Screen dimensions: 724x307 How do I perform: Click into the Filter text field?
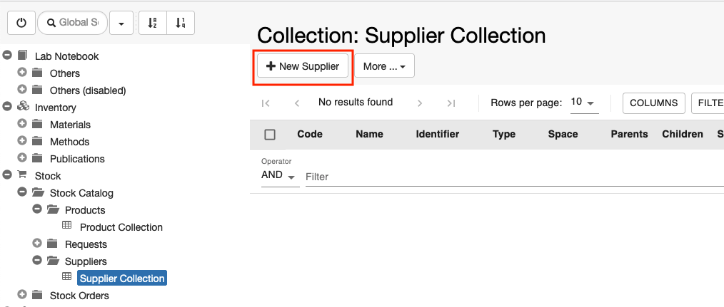pyautogui.click(x=514, y=177)
